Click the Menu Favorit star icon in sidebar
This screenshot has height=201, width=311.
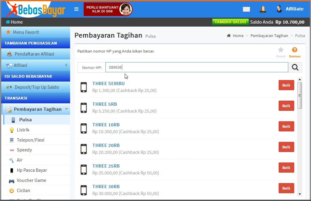pos(8,32)
